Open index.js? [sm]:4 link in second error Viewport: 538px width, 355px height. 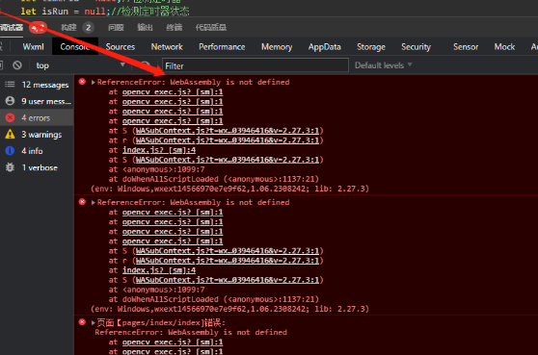point(159,270)
